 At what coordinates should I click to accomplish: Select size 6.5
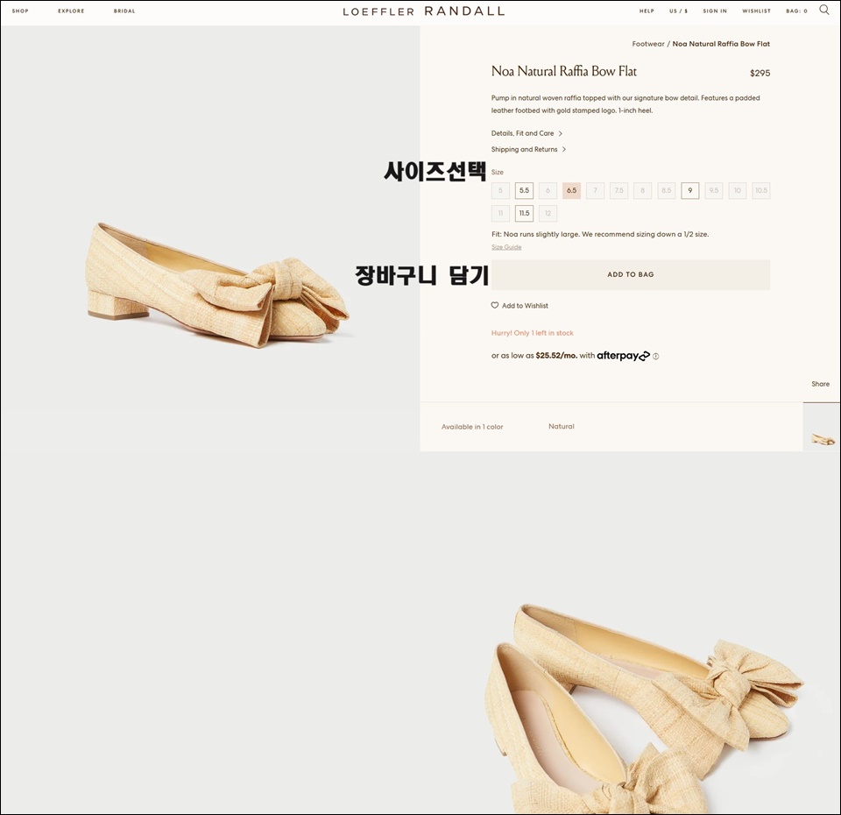pos(572,190)
